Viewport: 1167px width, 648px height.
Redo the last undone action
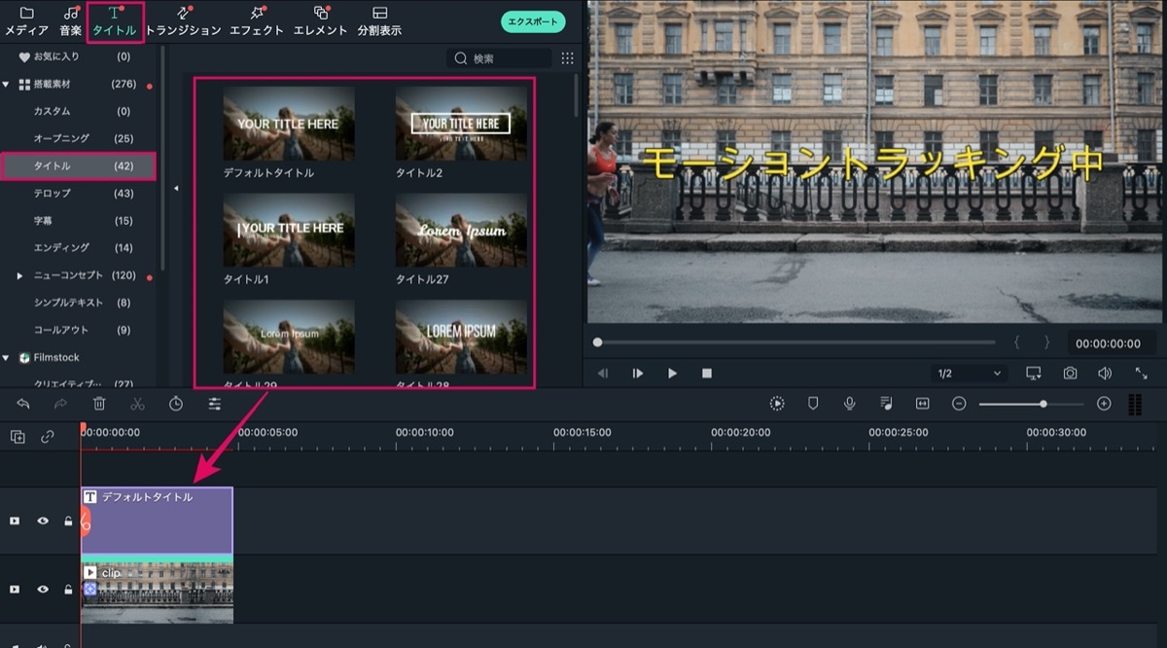tap(60, 404)
